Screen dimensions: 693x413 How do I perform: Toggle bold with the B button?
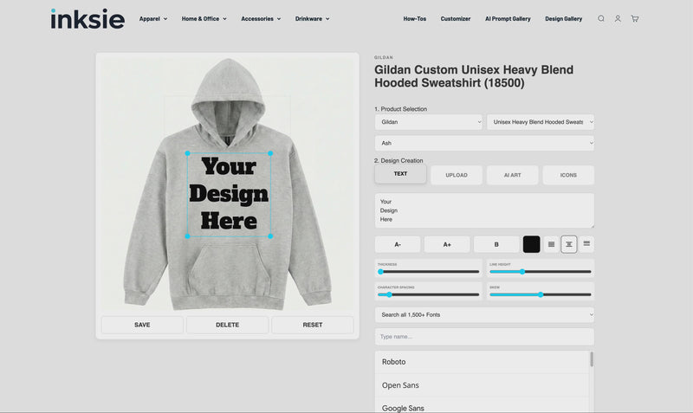click(496, 244)
